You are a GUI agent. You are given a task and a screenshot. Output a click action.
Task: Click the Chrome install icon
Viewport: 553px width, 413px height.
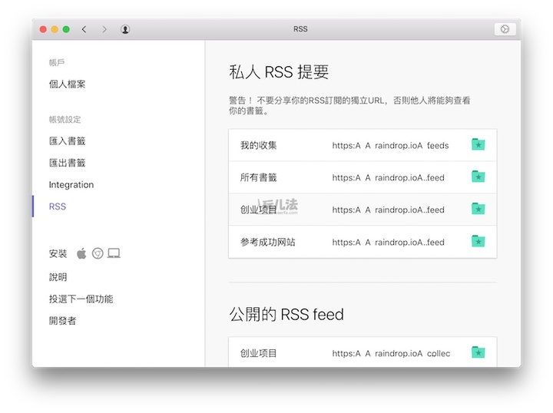98,253
